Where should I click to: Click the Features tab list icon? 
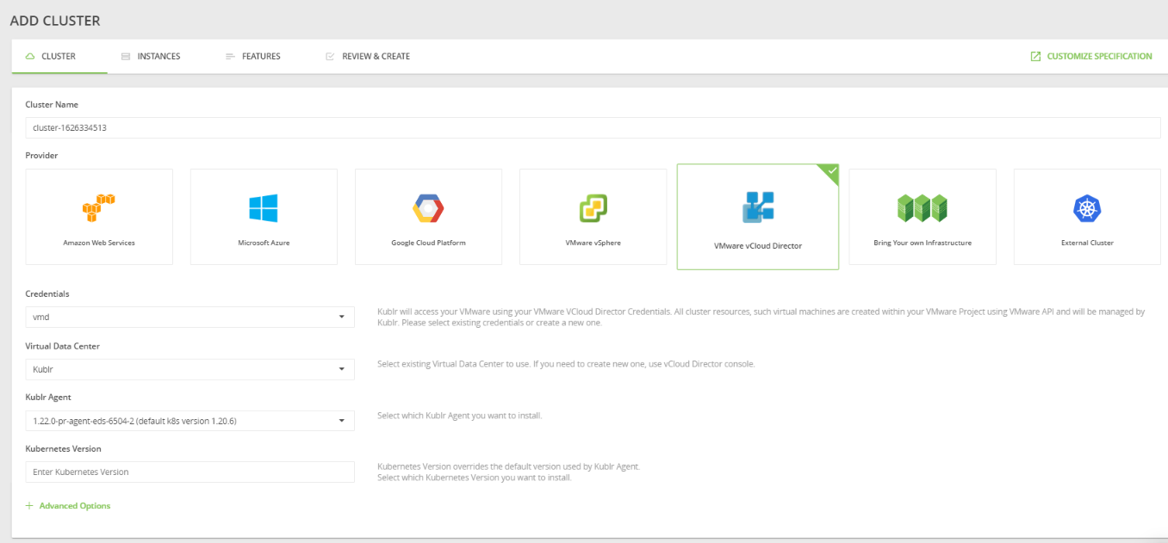pos(230,57)
